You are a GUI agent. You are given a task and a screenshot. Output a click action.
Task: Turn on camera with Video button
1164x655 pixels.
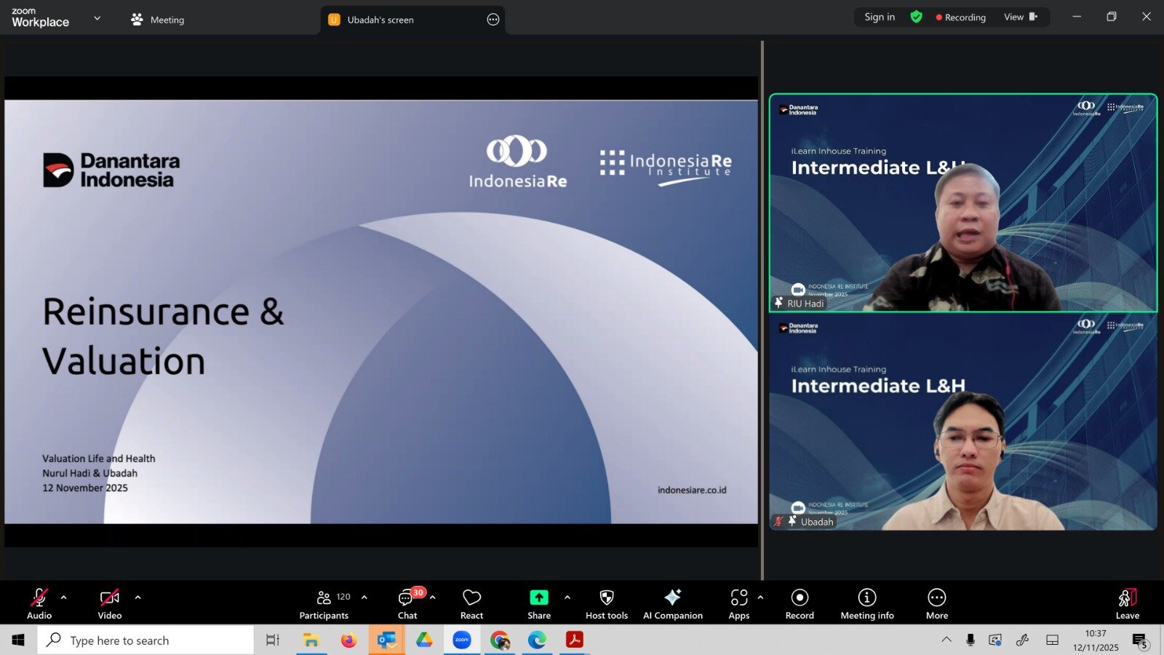click(110, 603)
